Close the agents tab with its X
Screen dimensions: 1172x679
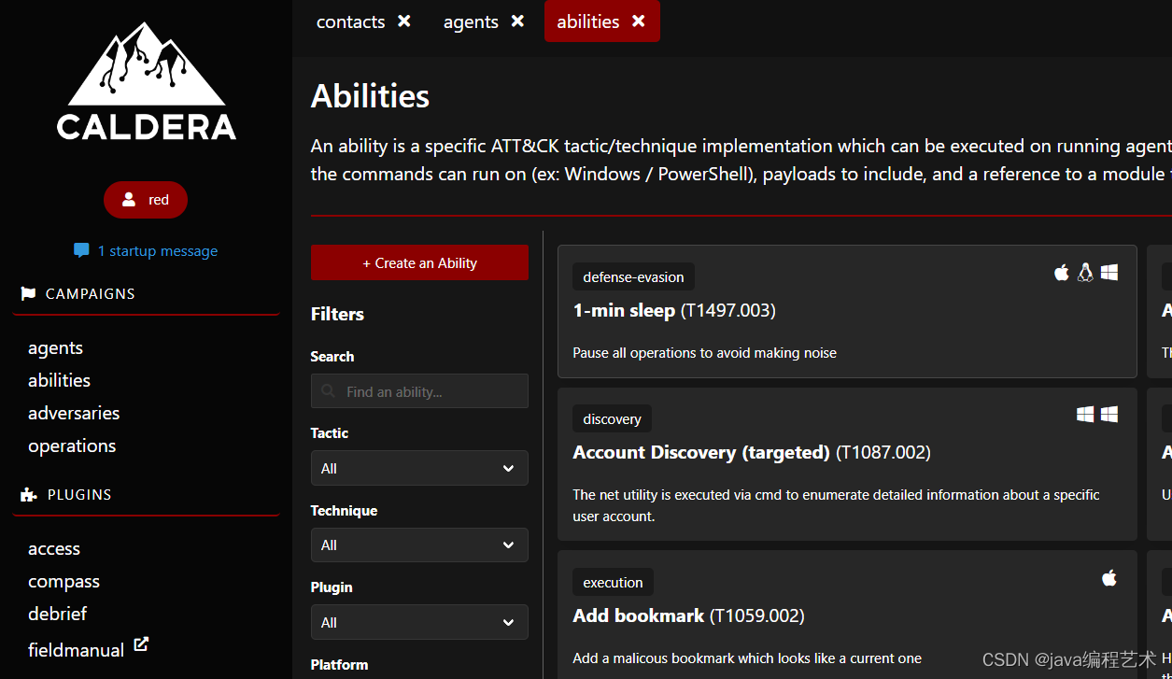[x=517, y=21]
